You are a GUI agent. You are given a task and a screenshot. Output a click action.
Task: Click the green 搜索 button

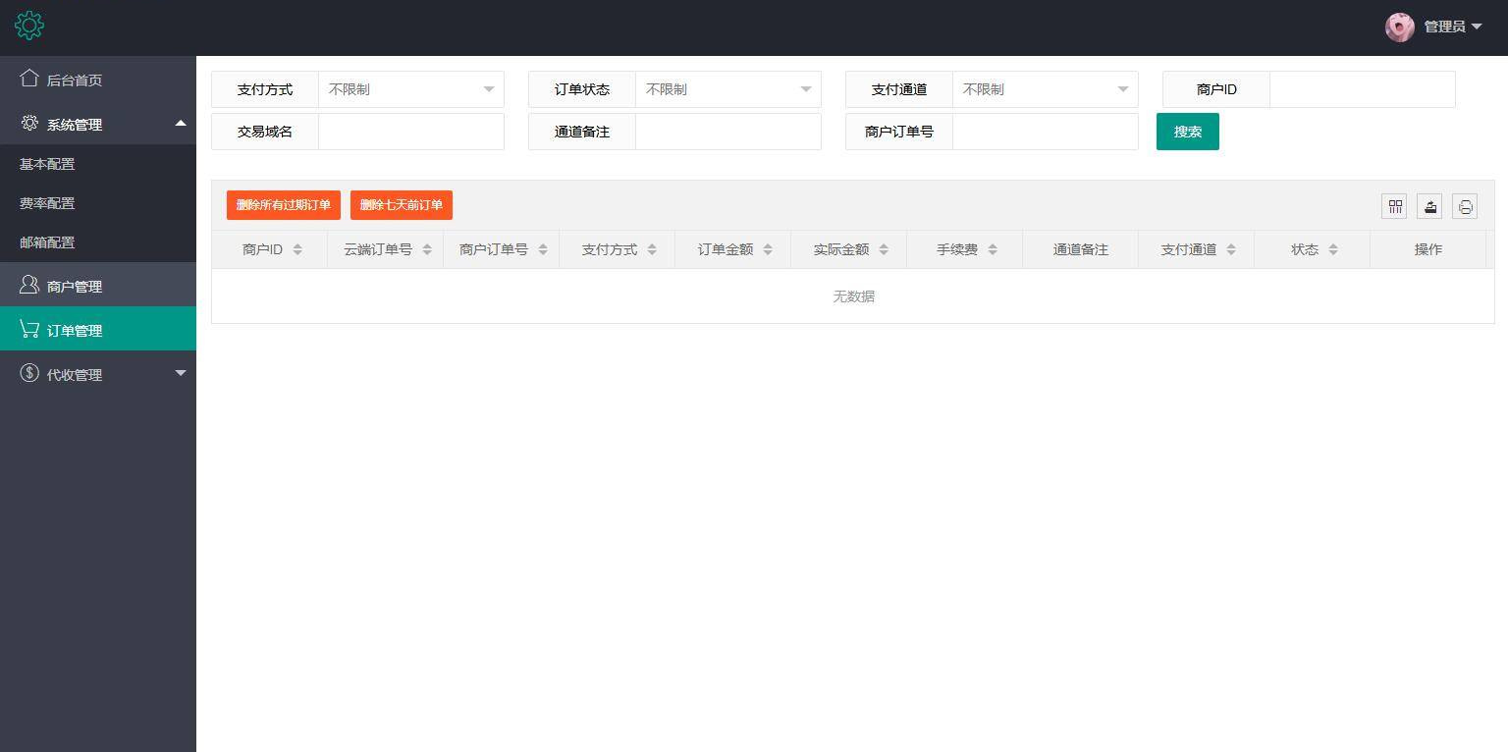[1188, 131]
